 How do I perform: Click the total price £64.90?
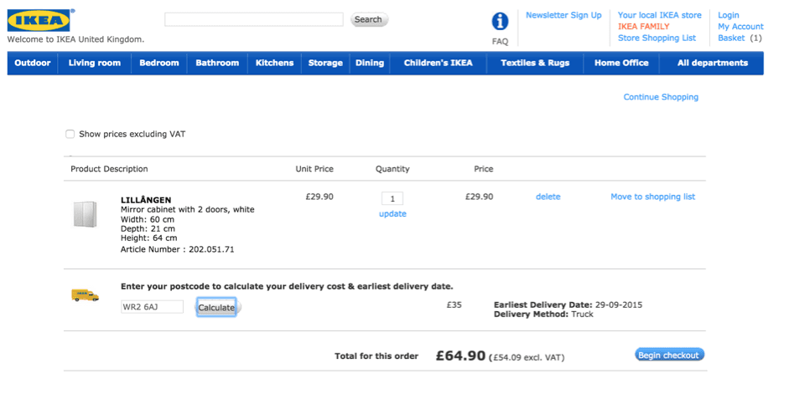(x=460, y=356)
